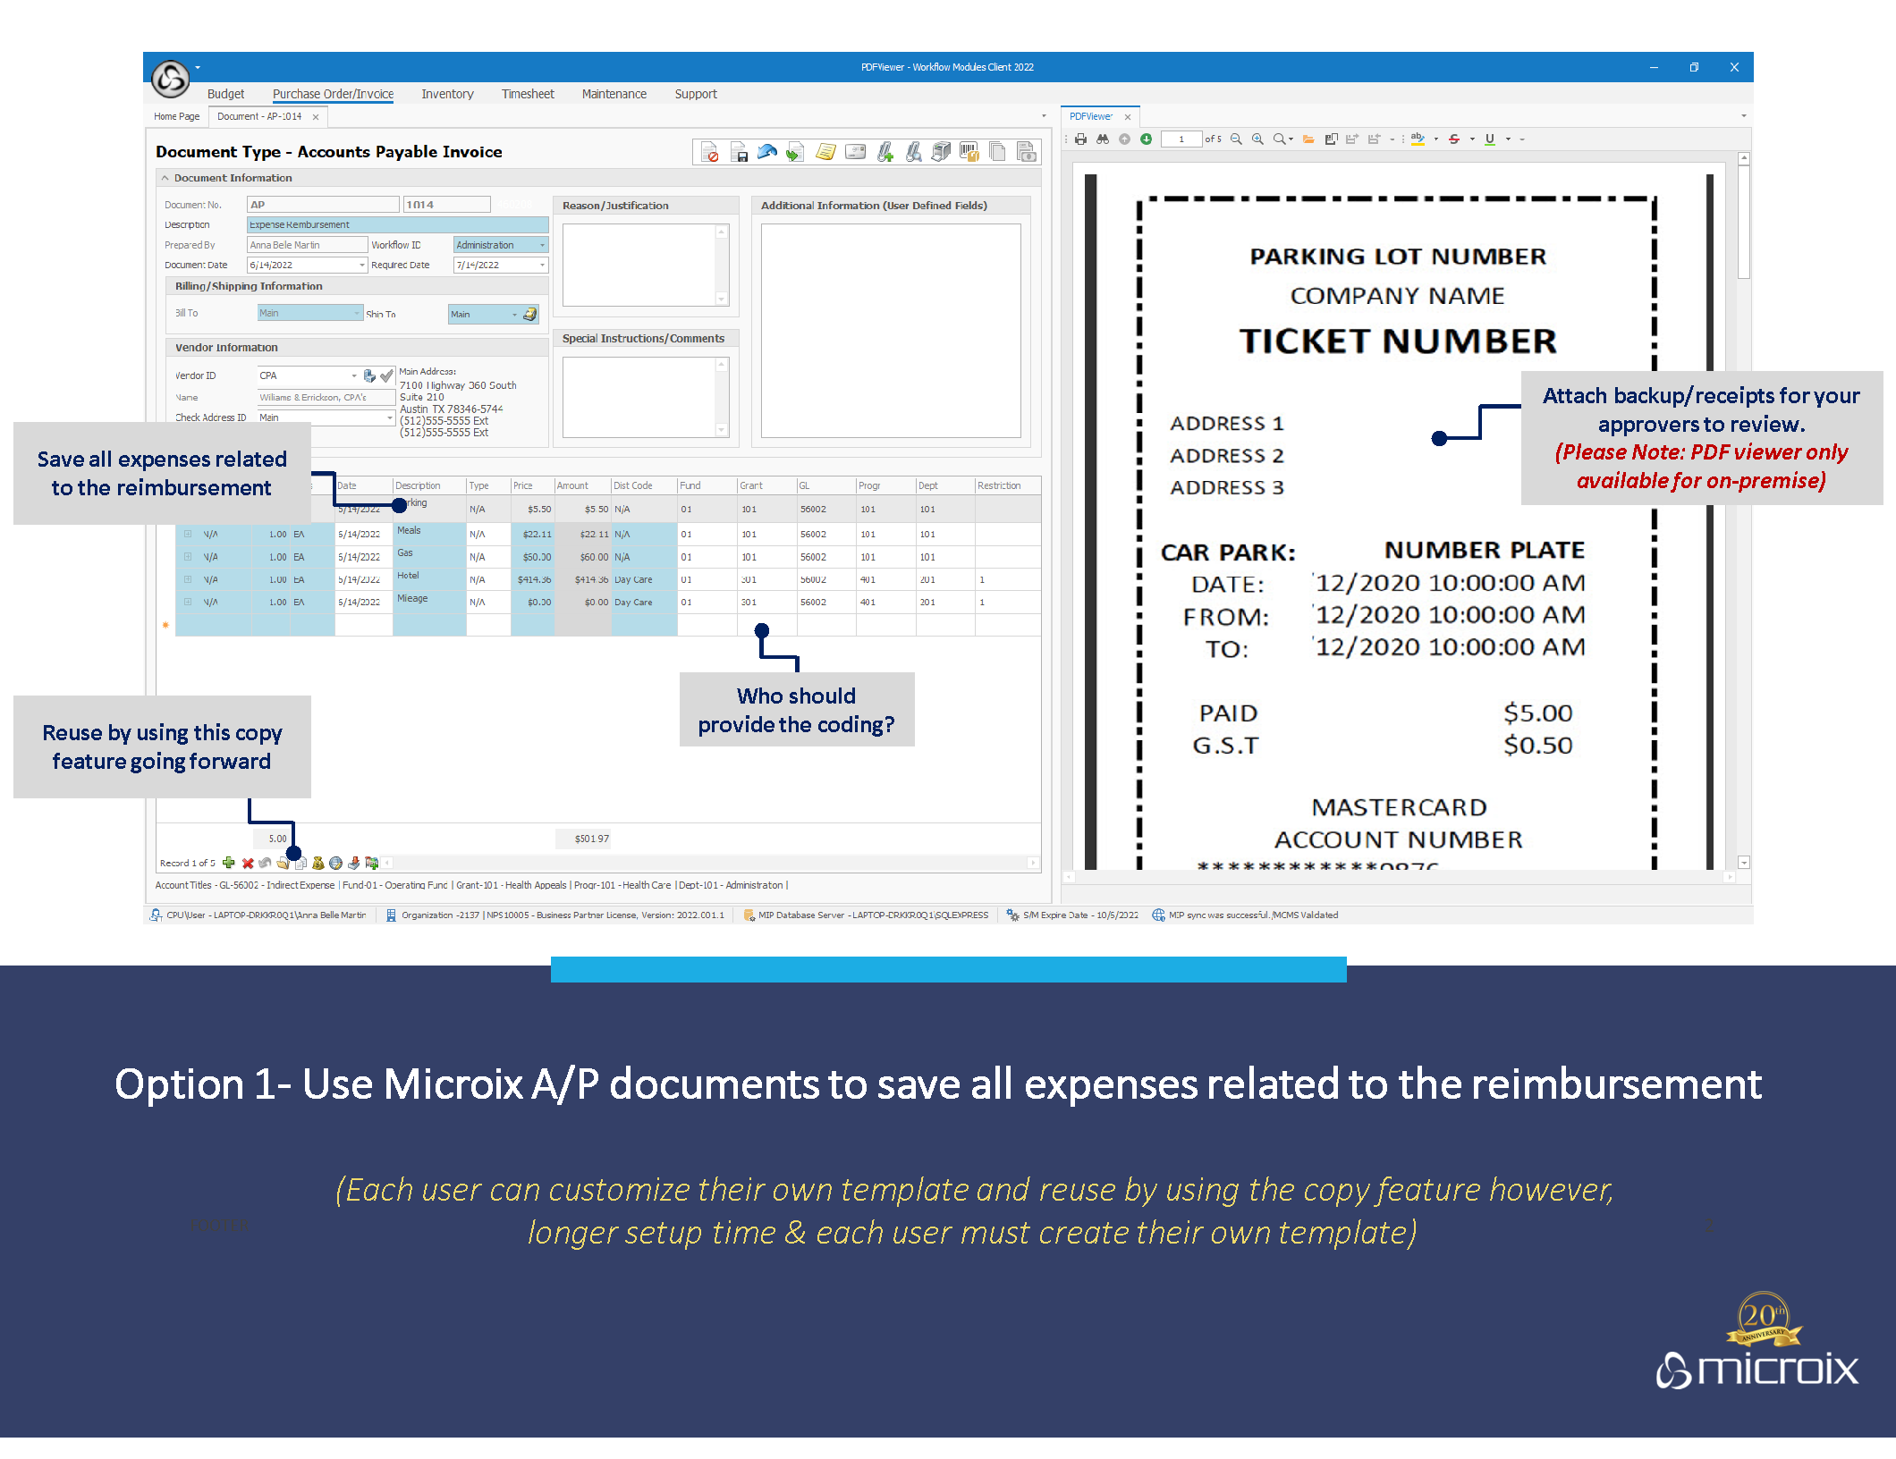Add a new line with green plus
Image resolution: width=1896 pixels, height=1459 pixels.
229,863
